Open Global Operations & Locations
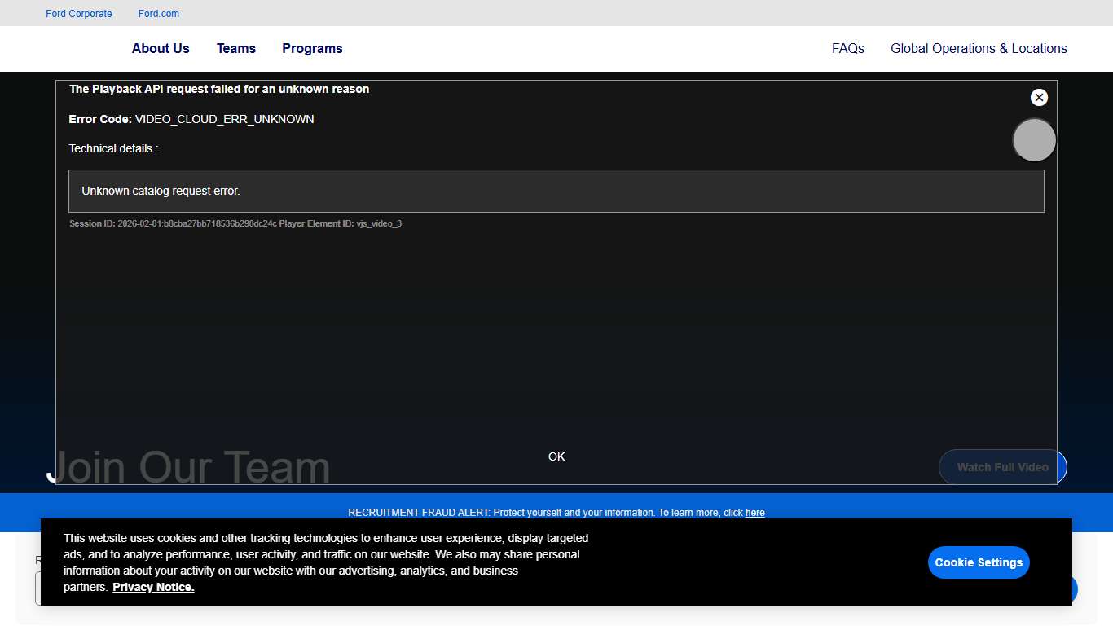This screenshot has height=626, width=1113. pyautogui.click(x=979, y=49)
